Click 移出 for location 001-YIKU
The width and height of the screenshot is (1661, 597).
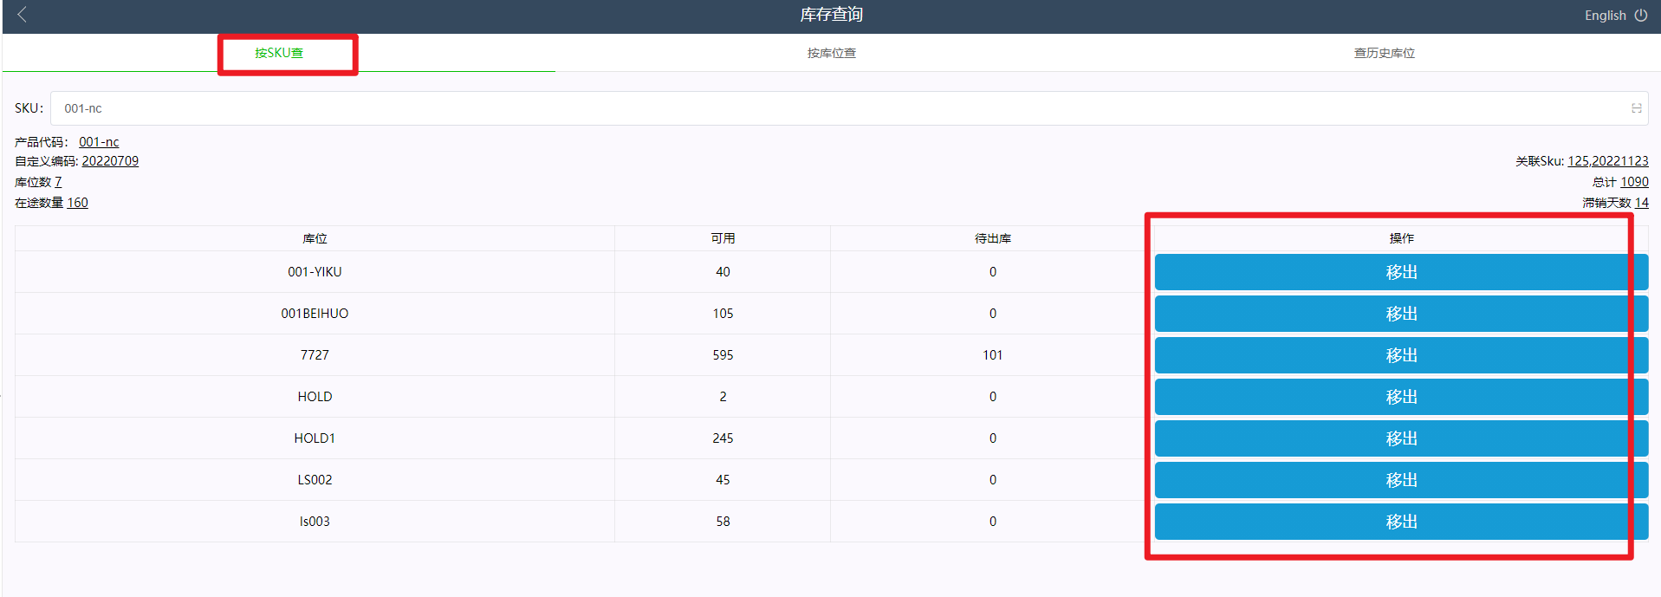tap(1401, 272)
